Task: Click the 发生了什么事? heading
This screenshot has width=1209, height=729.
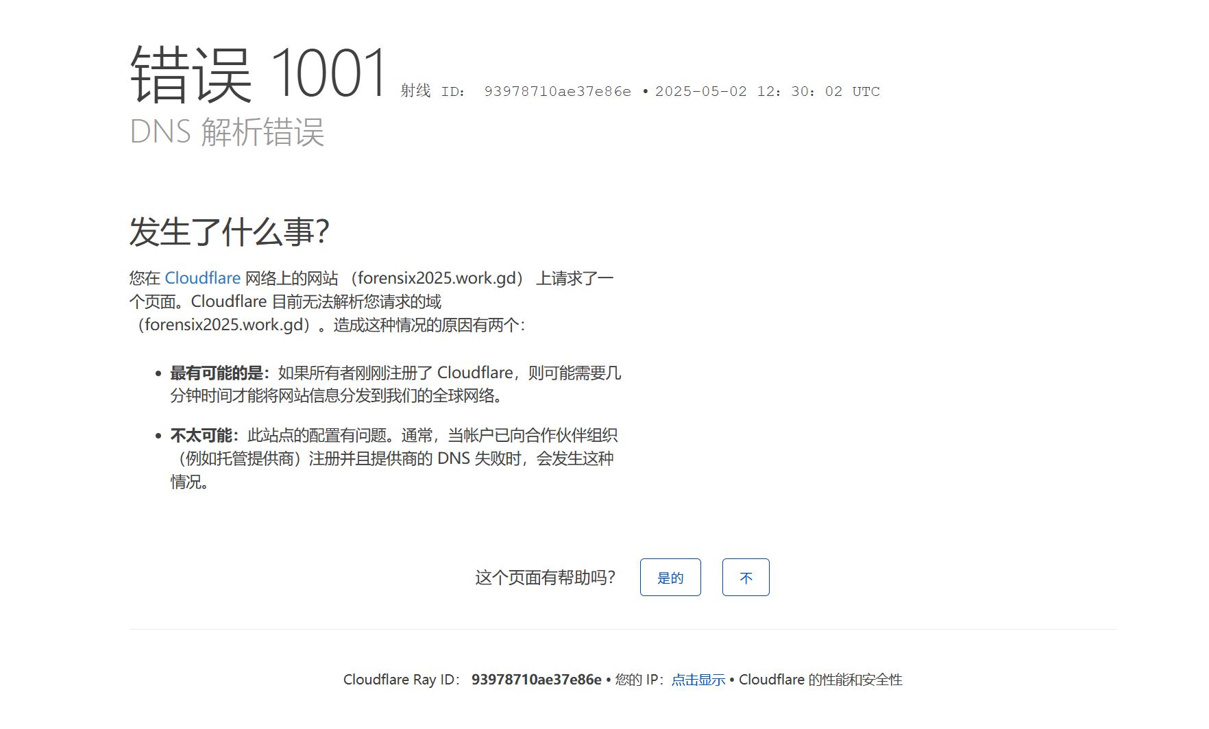Action: click(x=230, y=232)
